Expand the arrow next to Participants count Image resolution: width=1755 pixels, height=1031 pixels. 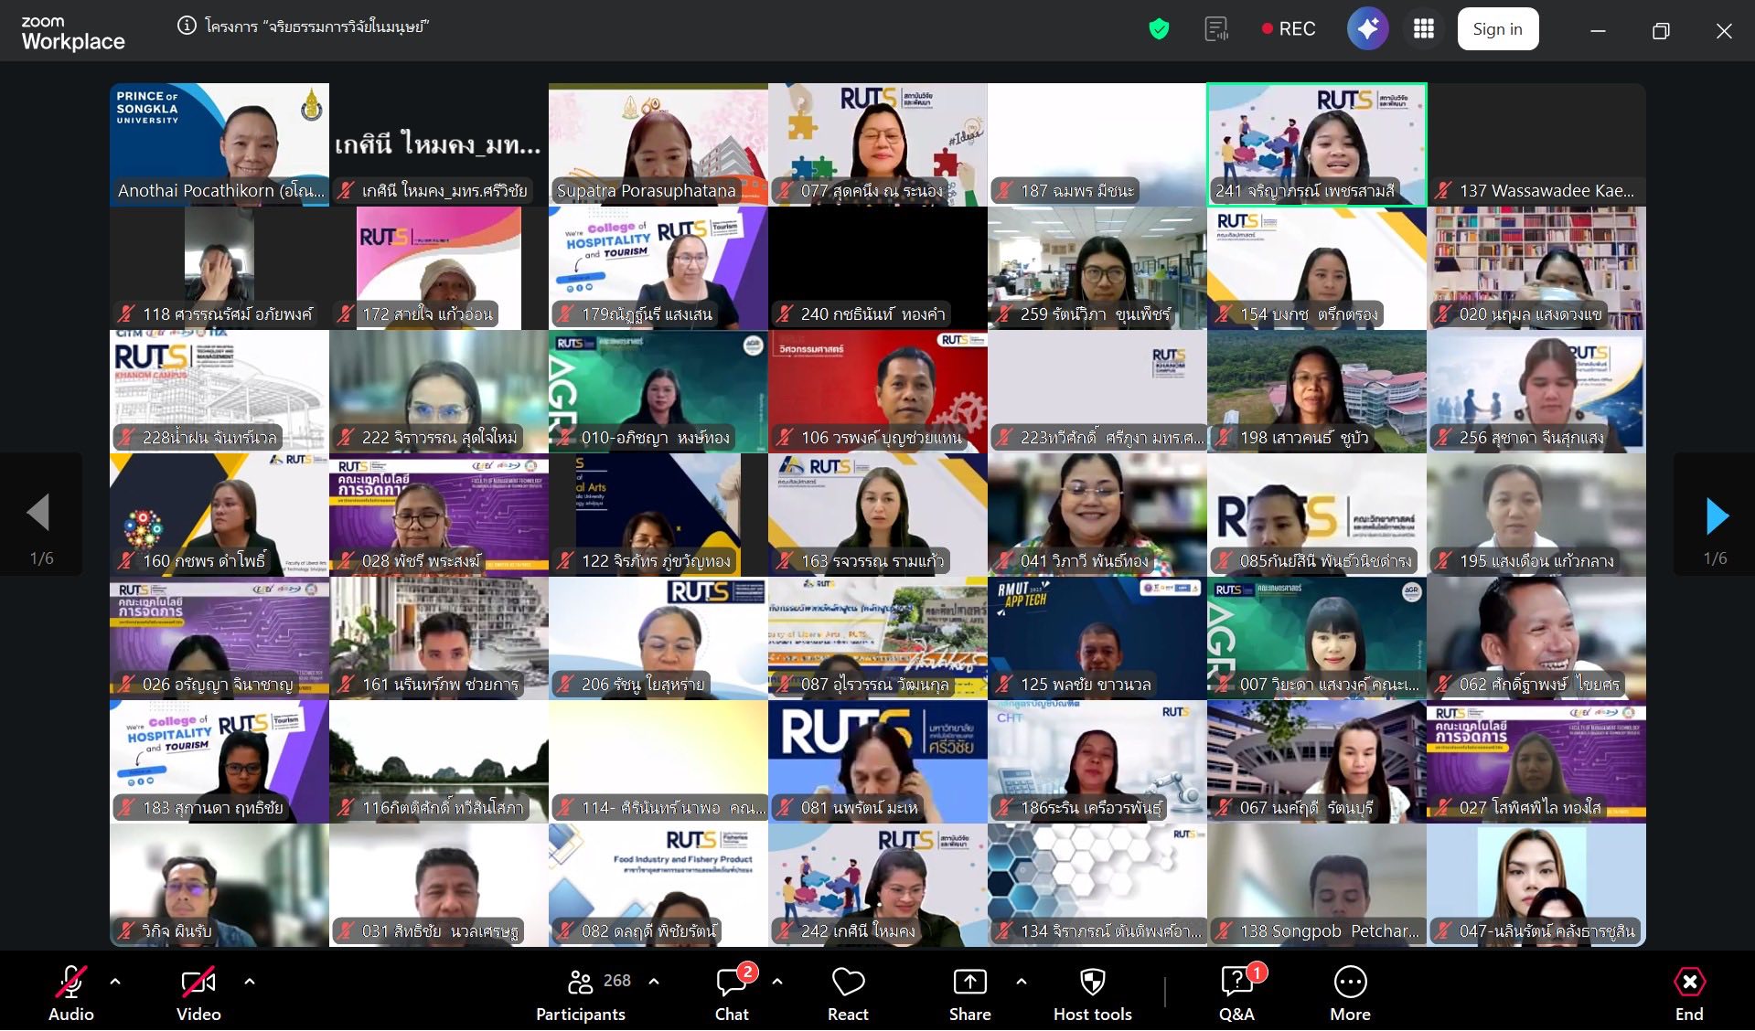tap(654, 982)
